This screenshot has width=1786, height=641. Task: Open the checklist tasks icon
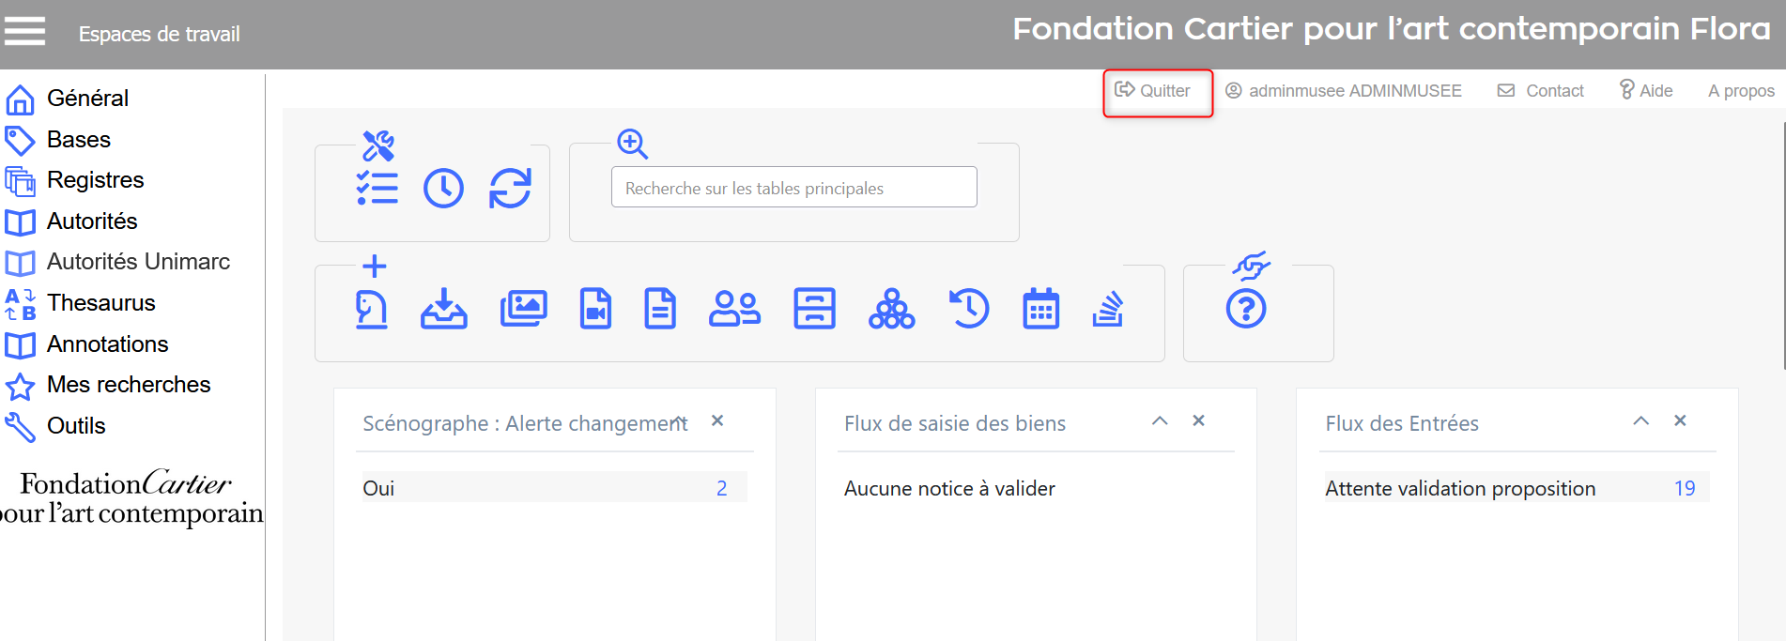[x=377, y=189]
